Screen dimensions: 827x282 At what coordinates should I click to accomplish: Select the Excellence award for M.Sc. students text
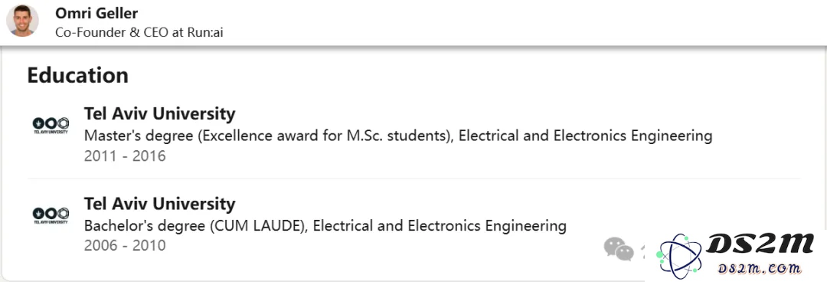(x=325, y=136)
